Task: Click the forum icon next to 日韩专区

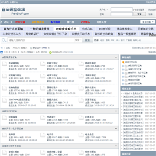Action: 81,117
